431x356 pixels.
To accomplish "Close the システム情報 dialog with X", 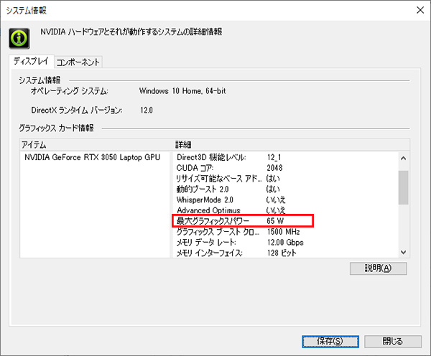I will click(x=420, y=10).
